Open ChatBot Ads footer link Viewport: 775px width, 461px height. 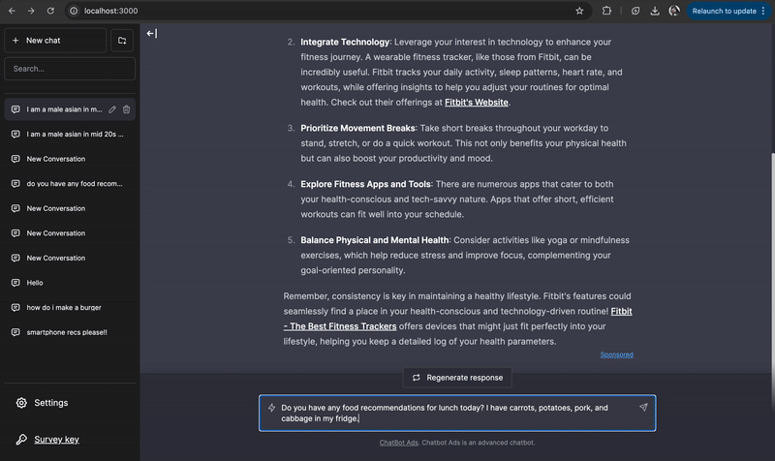[x=399, y=443]
